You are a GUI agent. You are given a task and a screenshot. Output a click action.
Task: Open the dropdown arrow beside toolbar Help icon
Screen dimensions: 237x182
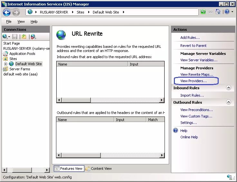click(x=232, y=12)
